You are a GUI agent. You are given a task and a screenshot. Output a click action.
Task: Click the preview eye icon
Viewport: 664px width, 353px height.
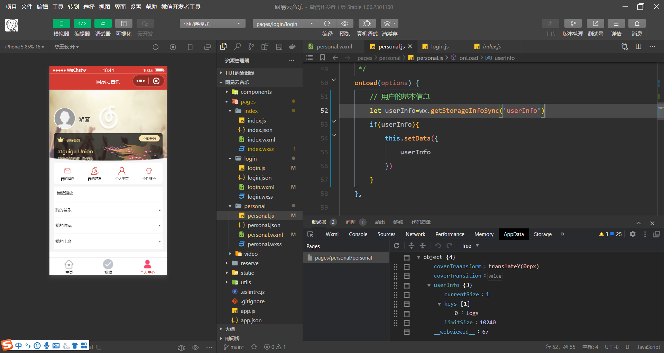click(x=345, y=24)
